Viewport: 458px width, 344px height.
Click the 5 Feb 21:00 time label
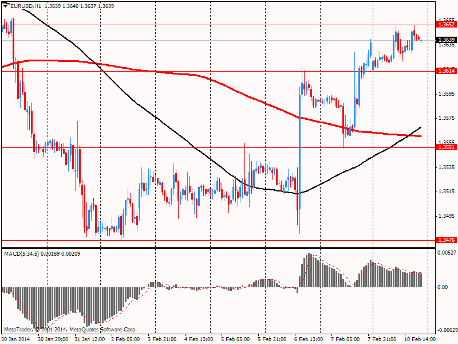pos(273,339)
